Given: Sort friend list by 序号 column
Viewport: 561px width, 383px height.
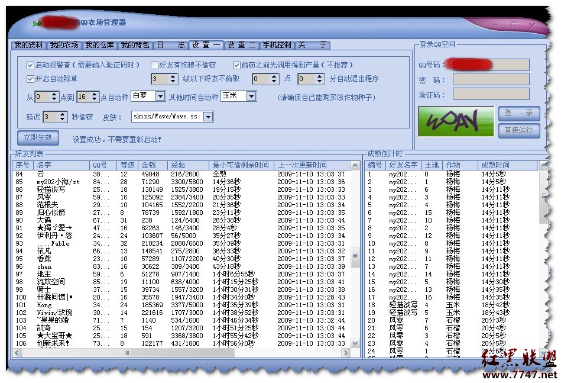Looking at the screenshot, I should click(x=23, y=165).
